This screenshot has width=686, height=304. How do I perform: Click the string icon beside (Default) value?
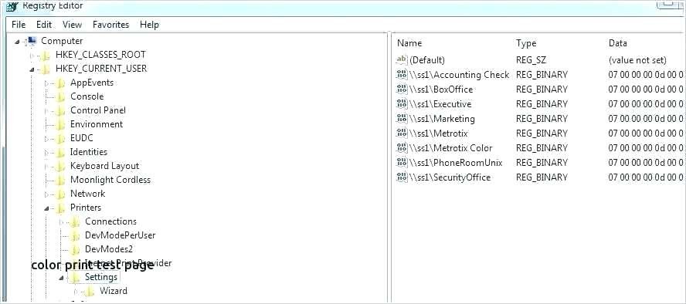[x=401, y=60]
